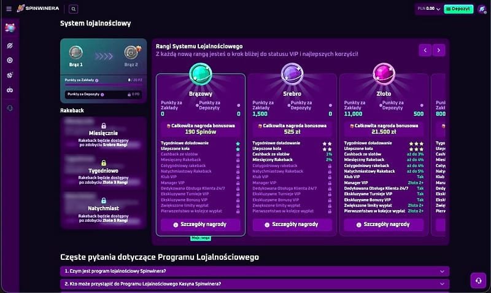Click Srebro Manager VIP lock icon
491x293 pixels.
click(x=330, y=183)
